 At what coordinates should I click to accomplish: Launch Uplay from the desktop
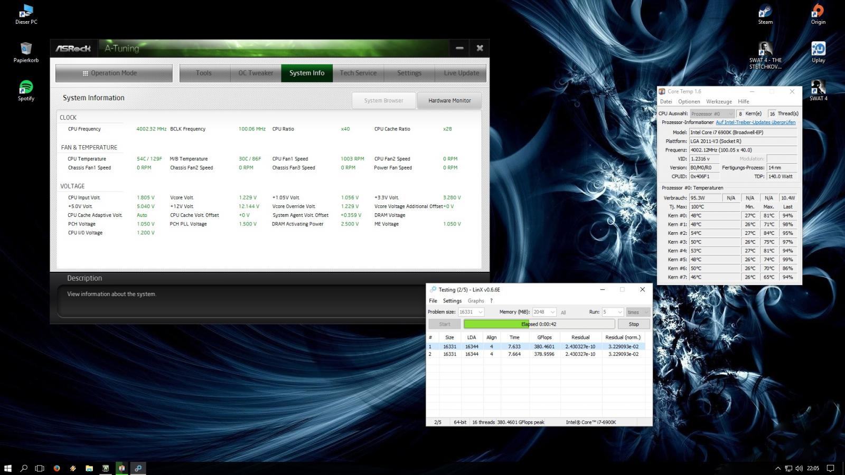(818, 53)
